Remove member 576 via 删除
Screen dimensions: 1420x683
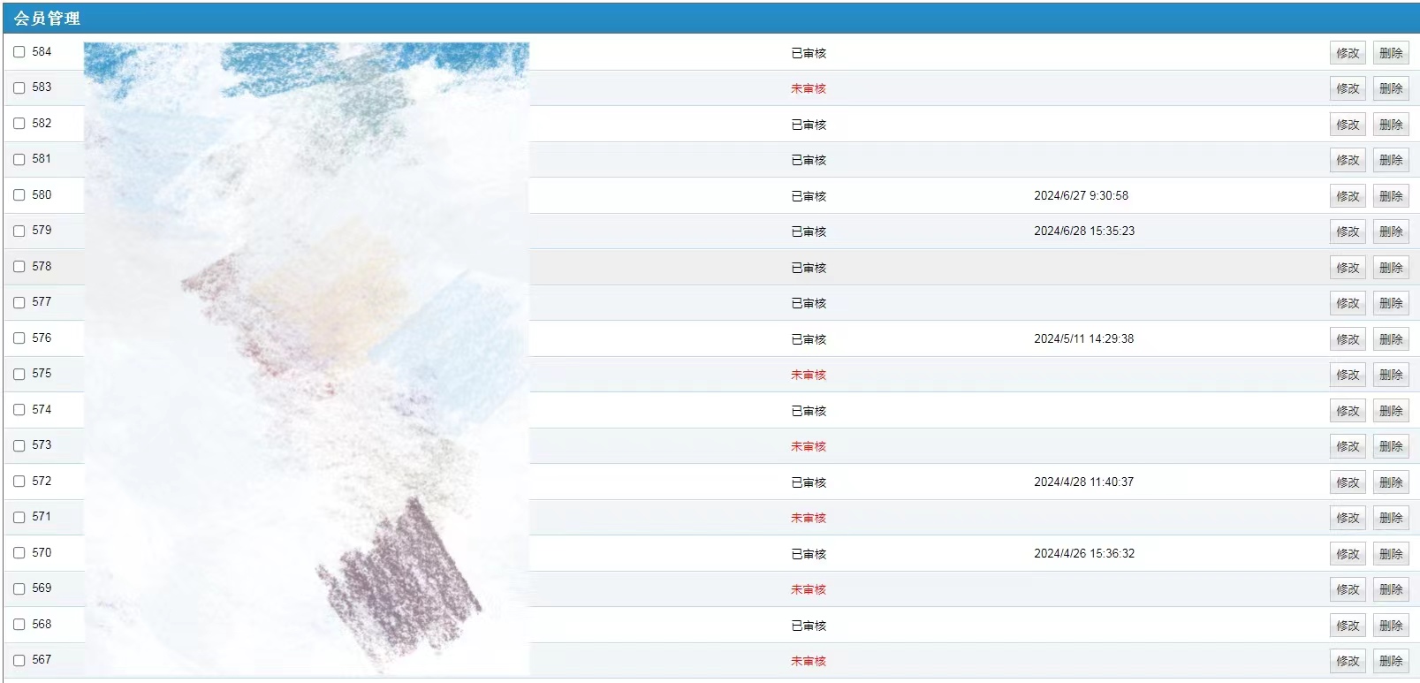[1390, 339]
